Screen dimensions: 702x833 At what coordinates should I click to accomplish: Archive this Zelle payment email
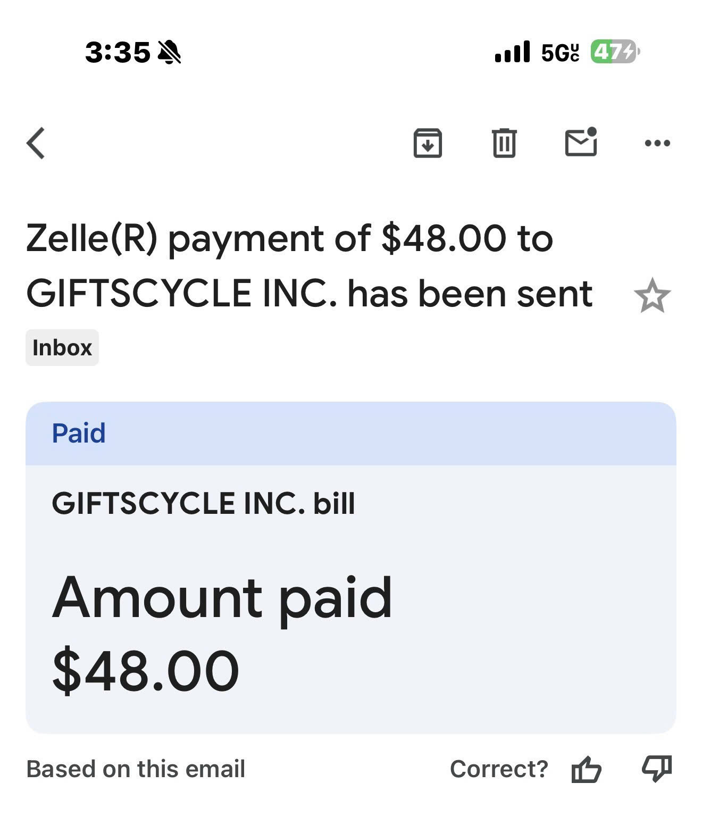click(428, 143)
